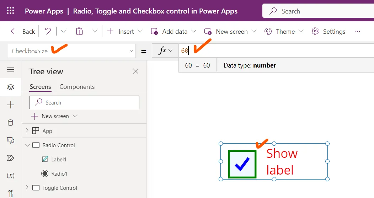The height and width of the screenshot is (198, 374).
Task: Click the app title in header
Action: (x=155, y=11)
